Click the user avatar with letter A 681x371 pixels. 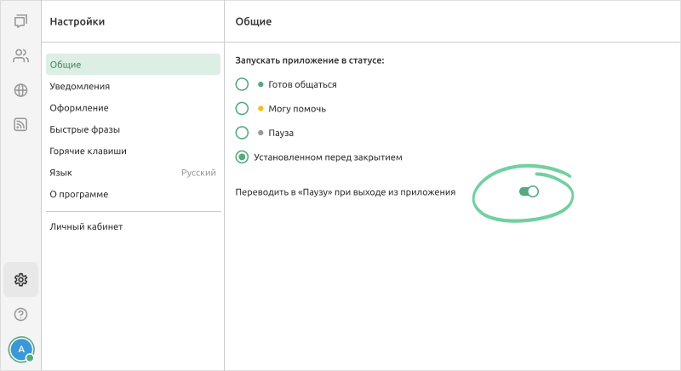point(20,349)
